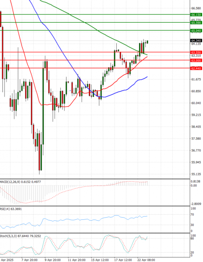203x262 pixels.
Task: Click the RSI 30 level scale label
Action: coord(192,225)
